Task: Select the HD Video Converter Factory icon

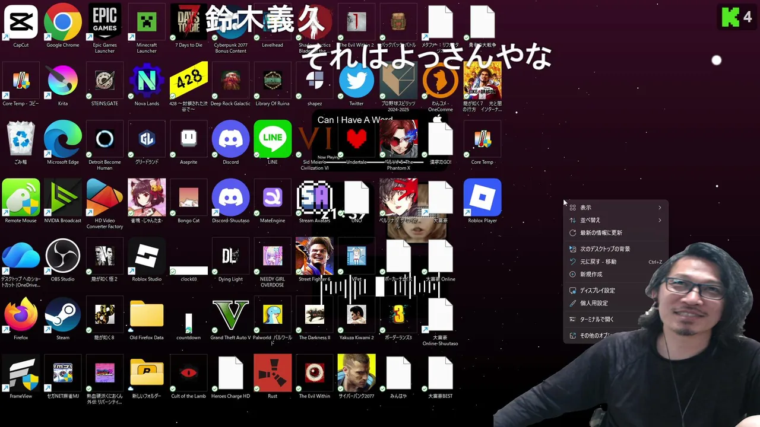Action: click(104, 197)
